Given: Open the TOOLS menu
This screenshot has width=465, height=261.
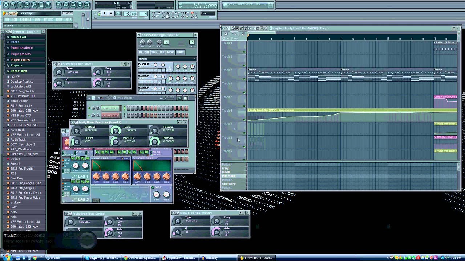Looking at the screenshot, I should coord(59,20).
